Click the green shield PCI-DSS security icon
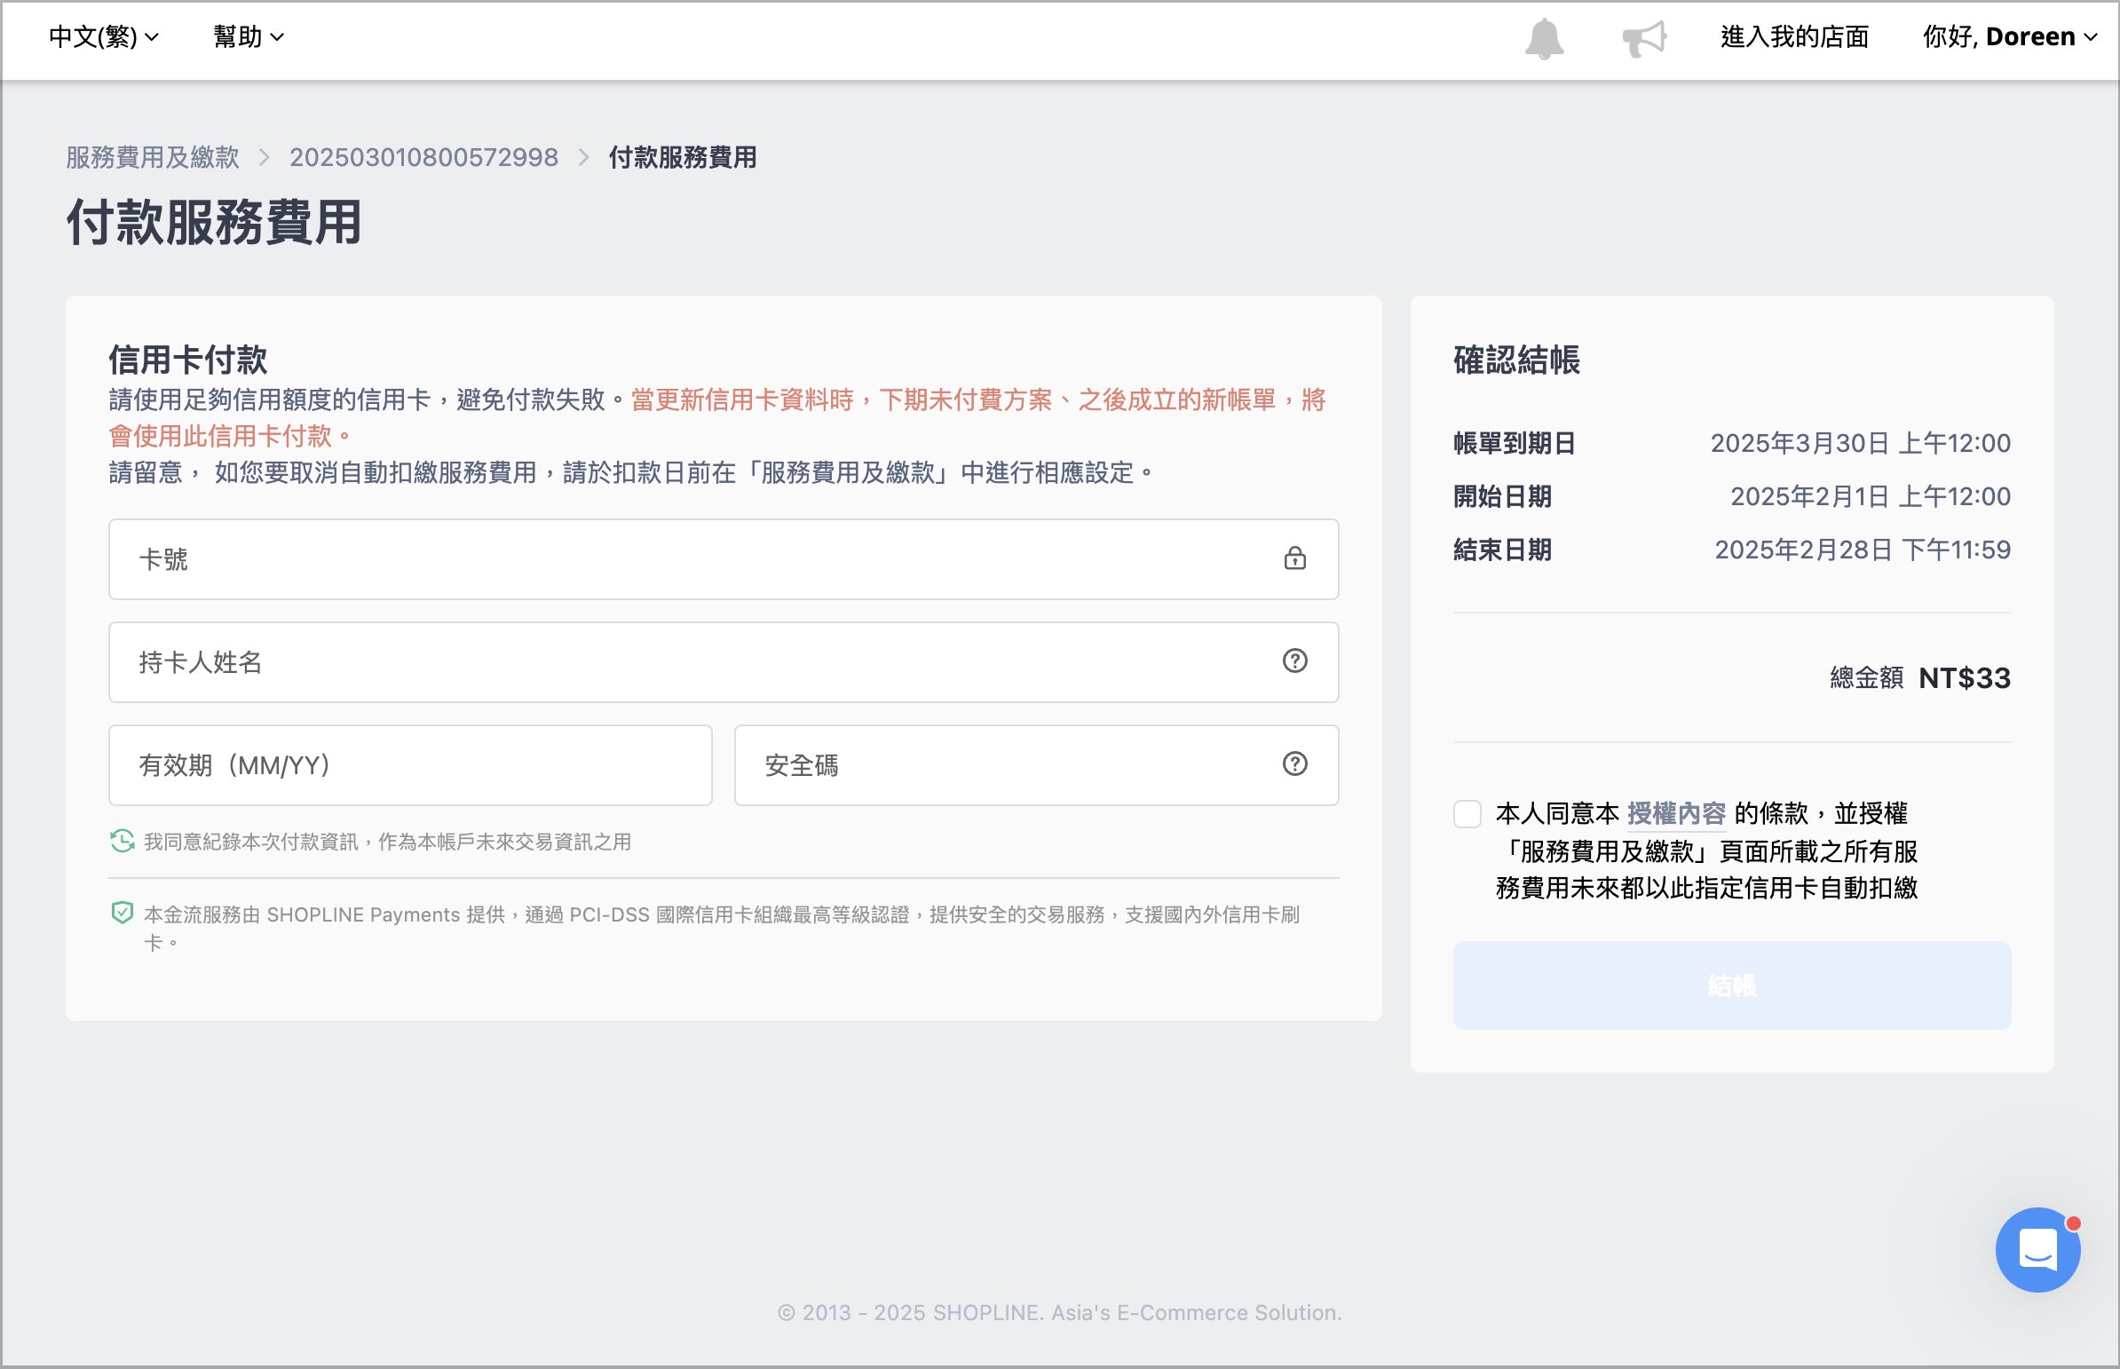The height and width of the screenshot is (1369, 2120). pyautogui.click(x=122, y=913)
